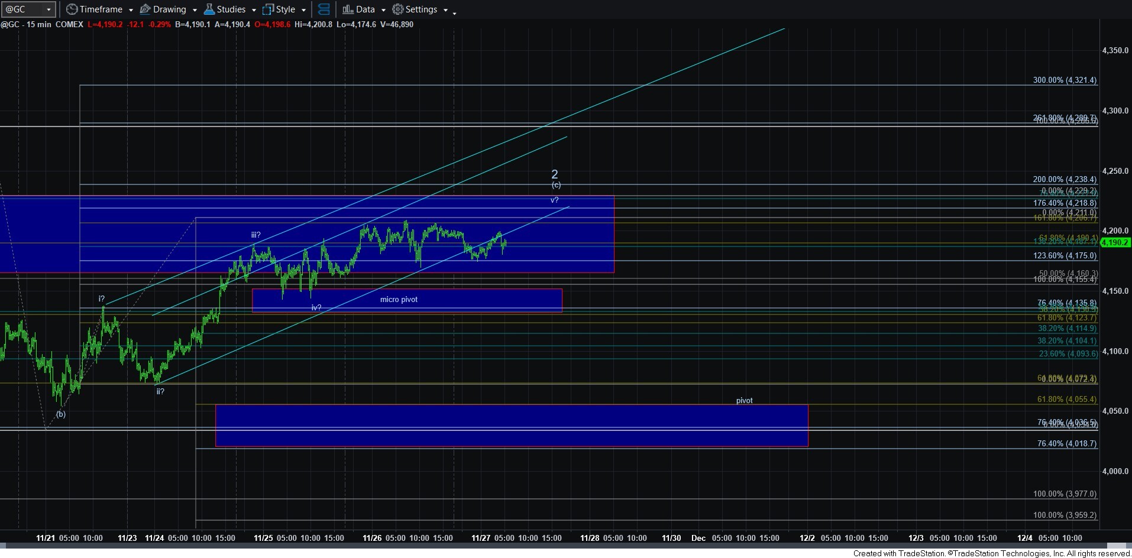Expand the @GC symbol dropdown arrow

48,9
